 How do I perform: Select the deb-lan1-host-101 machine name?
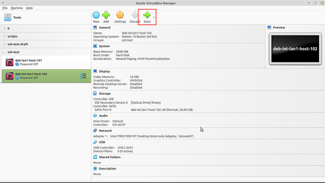click(28, 60)
